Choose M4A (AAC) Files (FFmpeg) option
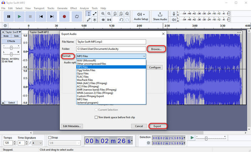 tap(111, 83)
